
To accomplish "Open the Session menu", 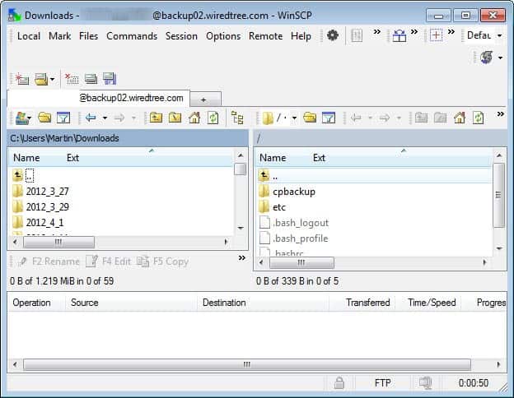I will coord(181,36).
